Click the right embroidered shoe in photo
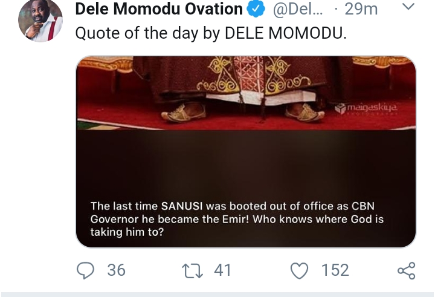The width and height of the screenshot is (435, 297). point(305,112)
